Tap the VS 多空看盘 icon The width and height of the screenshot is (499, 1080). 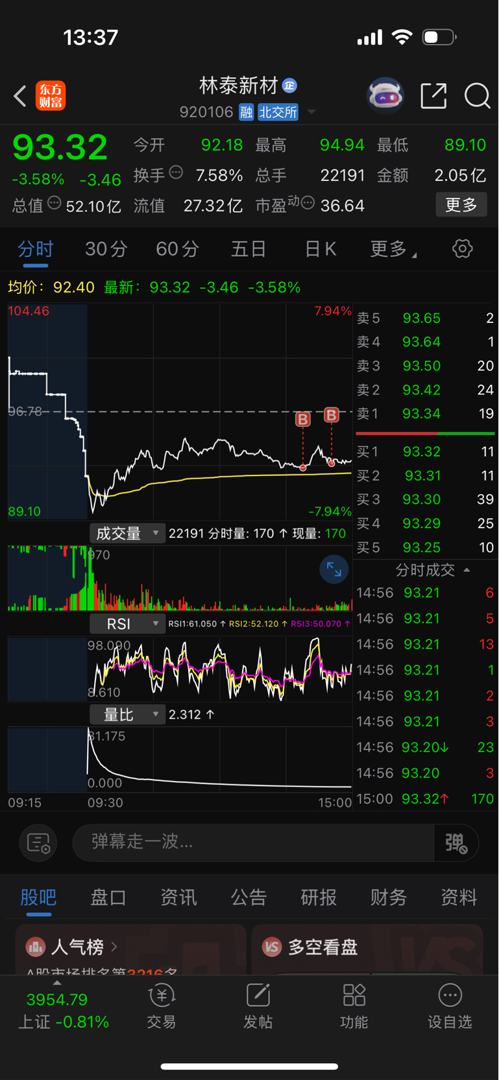tap(271, 947)
